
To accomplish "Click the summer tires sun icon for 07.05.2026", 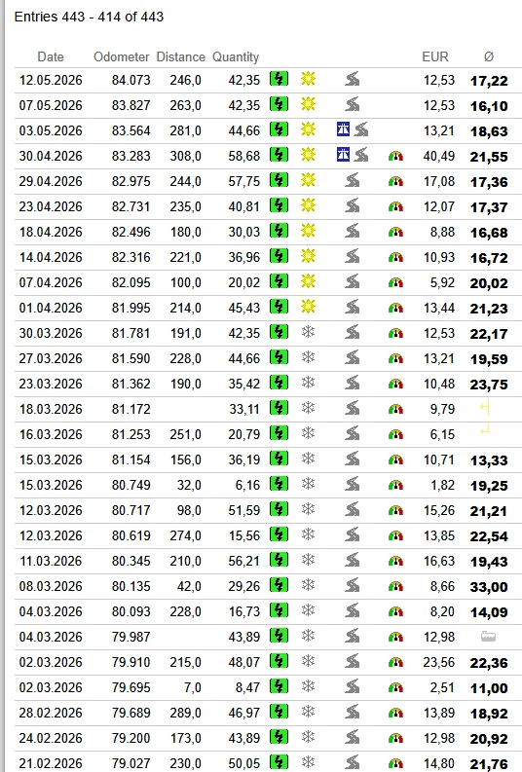I will pyautogui.click(x=309, y=104).
